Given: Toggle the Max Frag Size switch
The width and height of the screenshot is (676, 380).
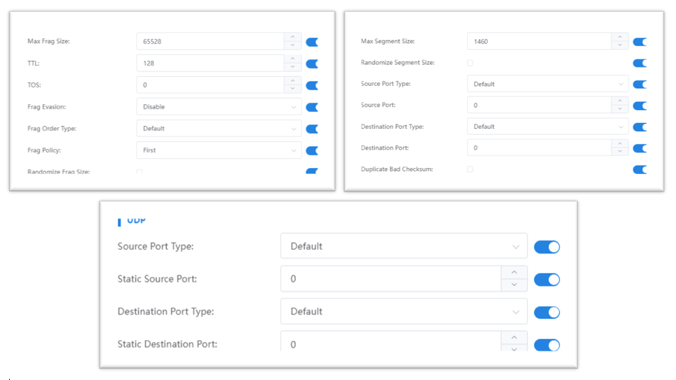Looking at the screenshot, I should (312, 42).
